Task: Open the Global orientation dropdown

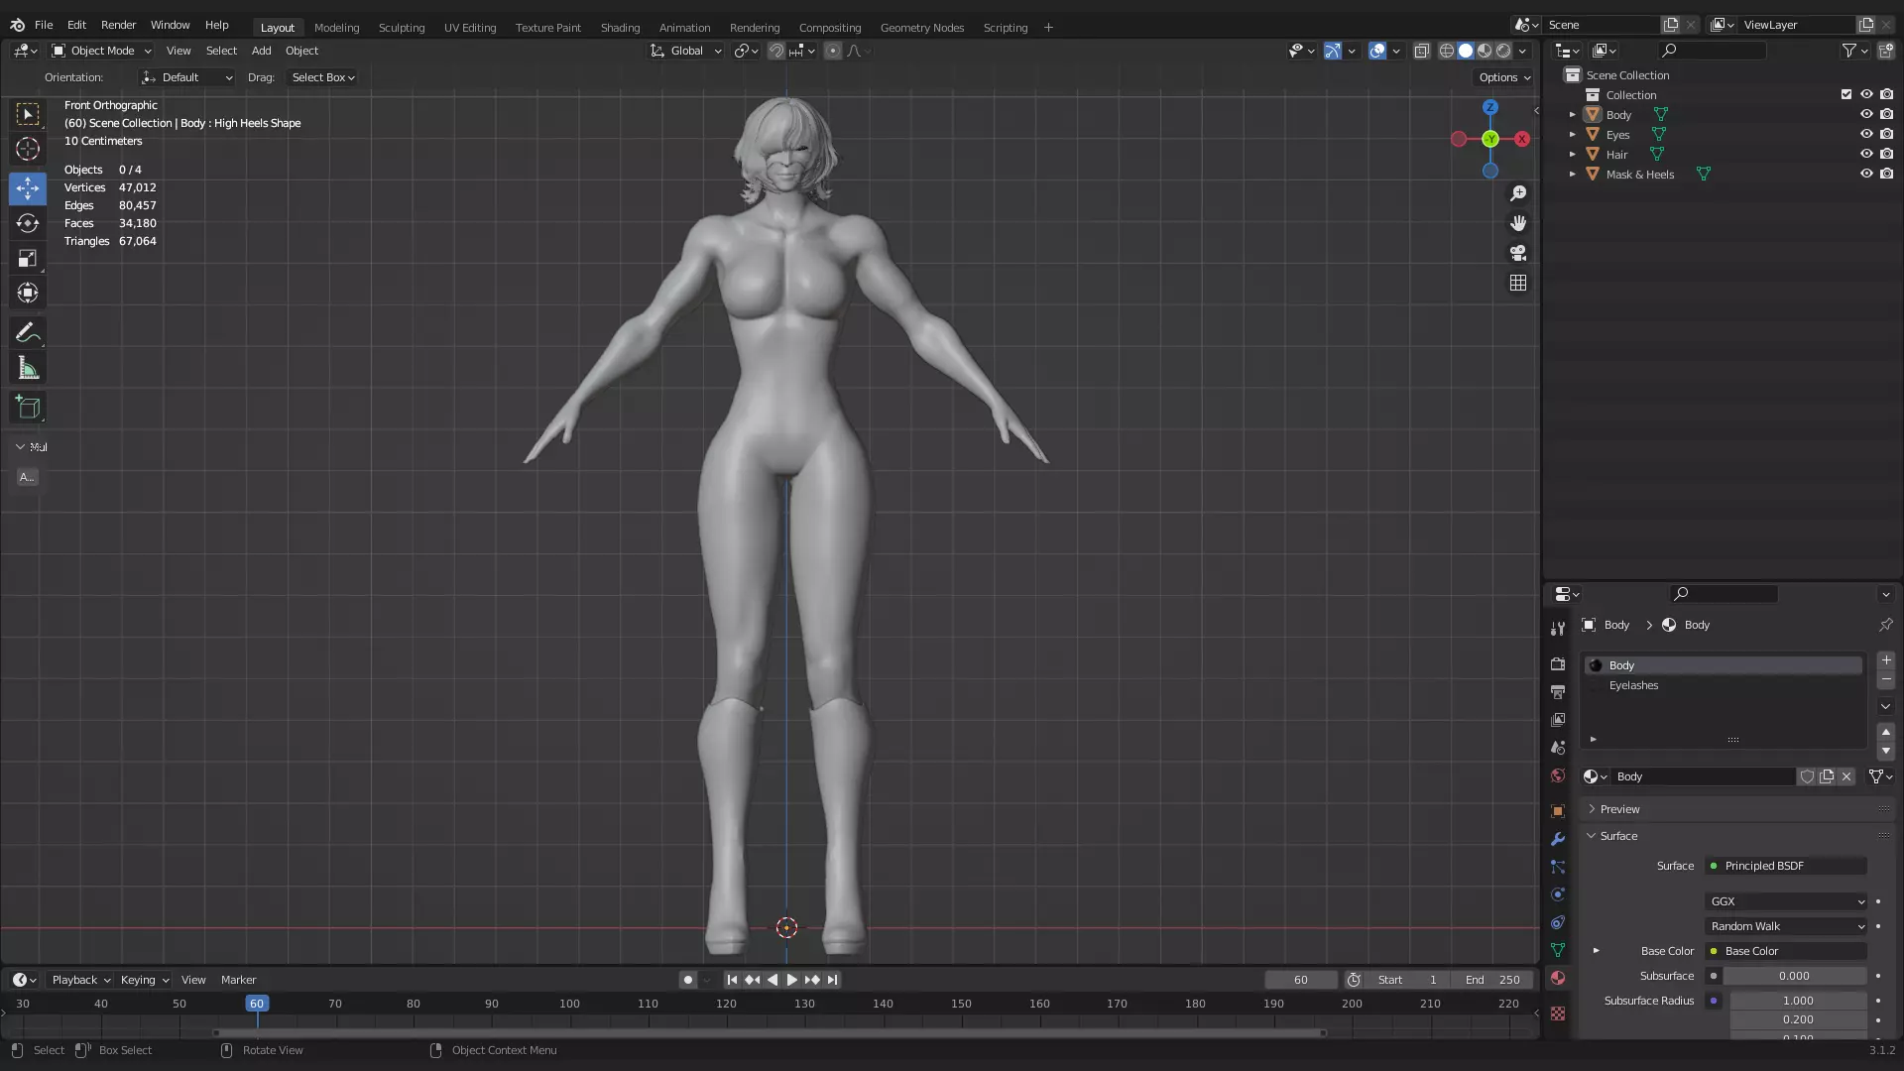Action: click(686, 51)
